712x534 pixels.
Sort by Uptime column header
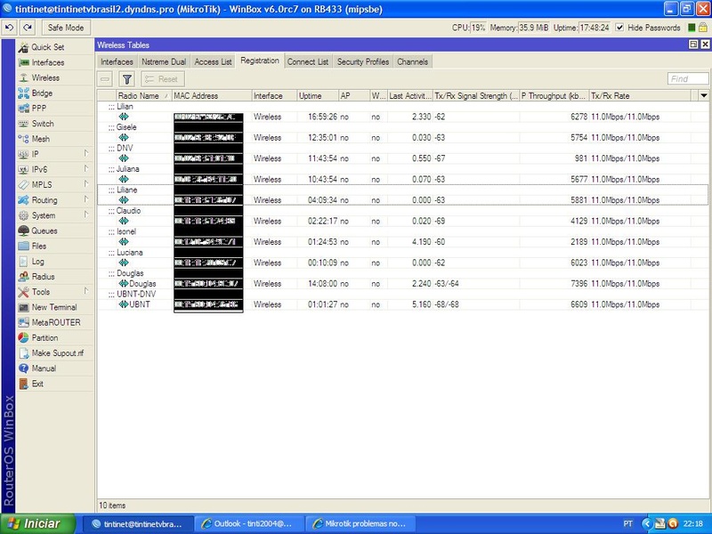coord(318,96)
